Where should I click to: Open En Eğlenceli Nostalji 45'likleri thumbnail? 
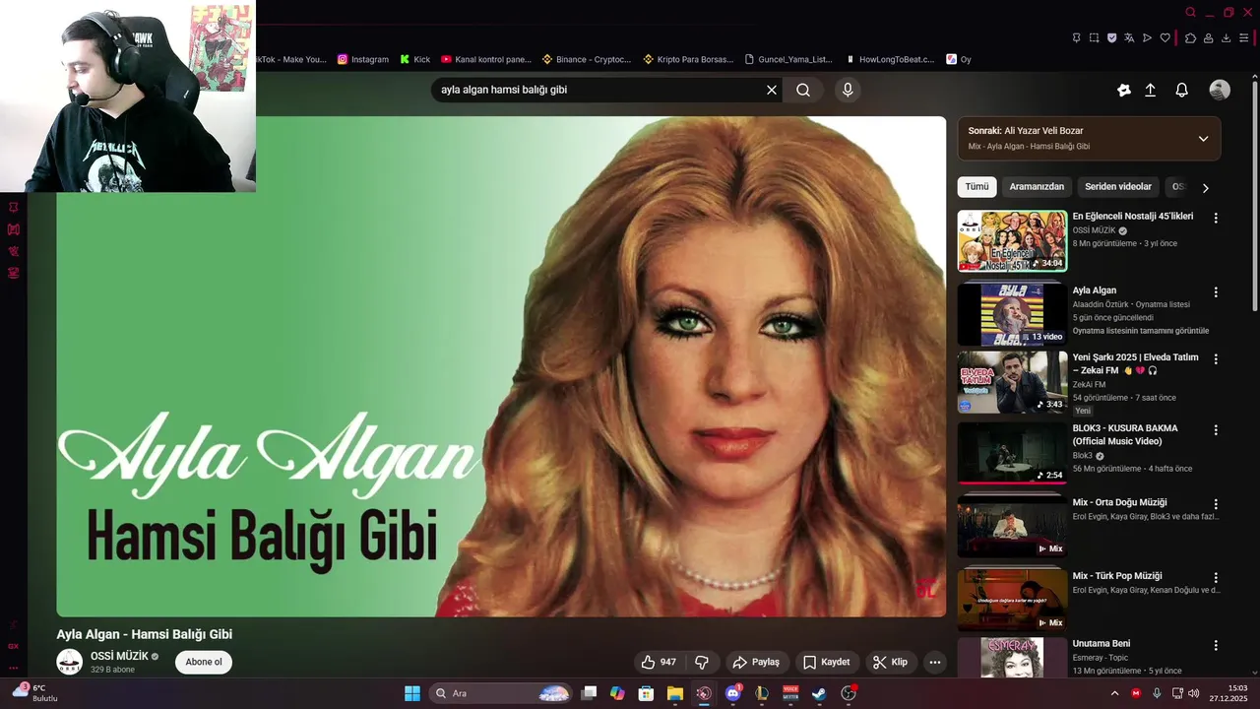pyautogui.click(x=1012, y=240)
